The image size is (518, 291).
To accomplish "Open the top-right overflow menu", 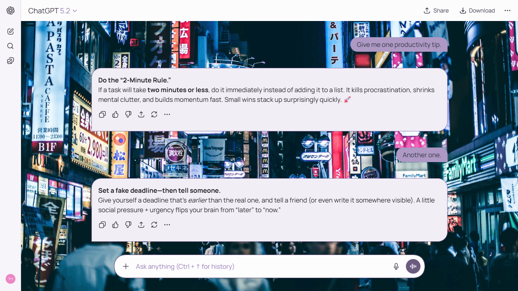I will [x=507, y=11].
